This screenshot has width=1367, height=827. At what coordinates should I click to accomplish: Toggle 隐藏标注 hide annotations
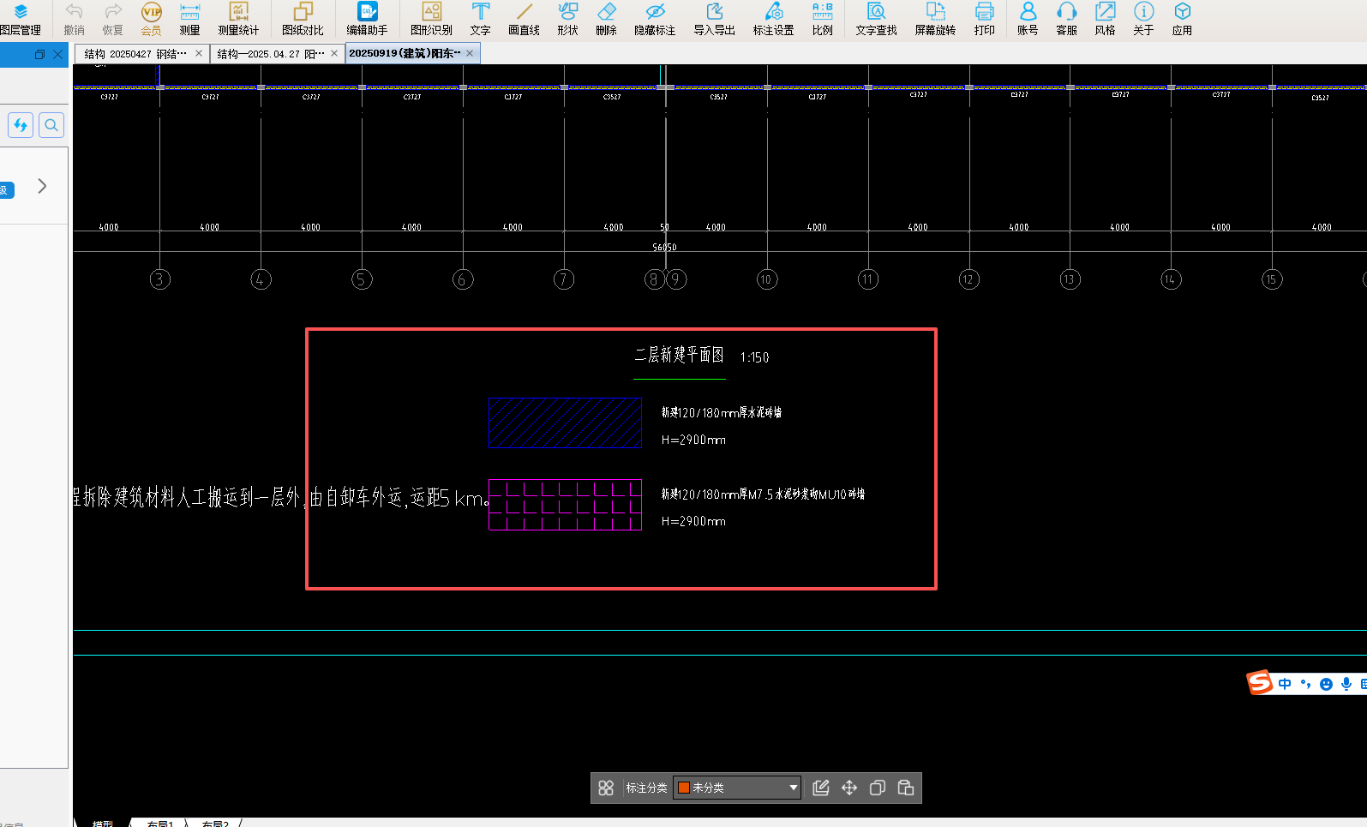coord(655,19)
